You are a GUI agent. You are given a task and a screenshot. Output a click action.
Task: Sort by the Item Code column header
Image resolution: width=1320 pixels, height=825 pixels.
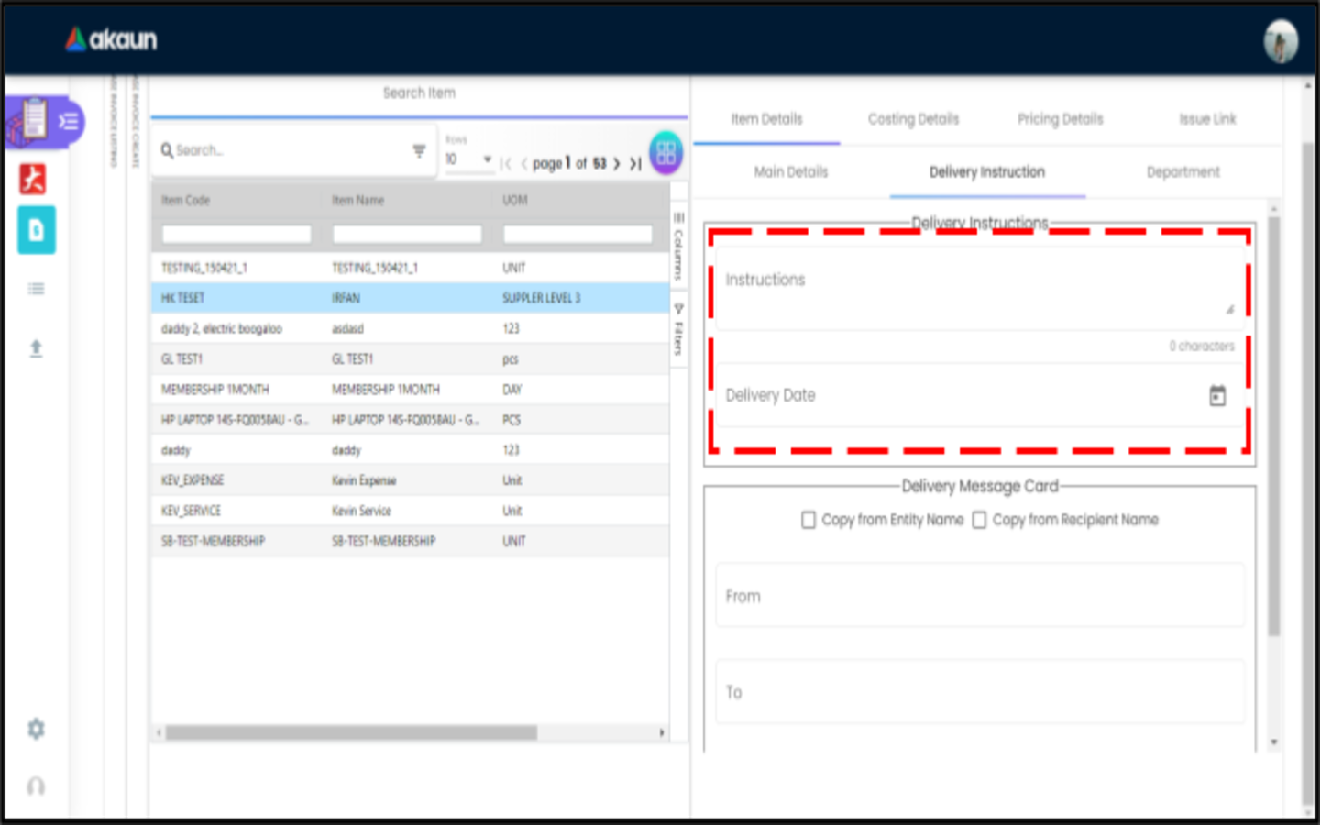pos(185,200)
